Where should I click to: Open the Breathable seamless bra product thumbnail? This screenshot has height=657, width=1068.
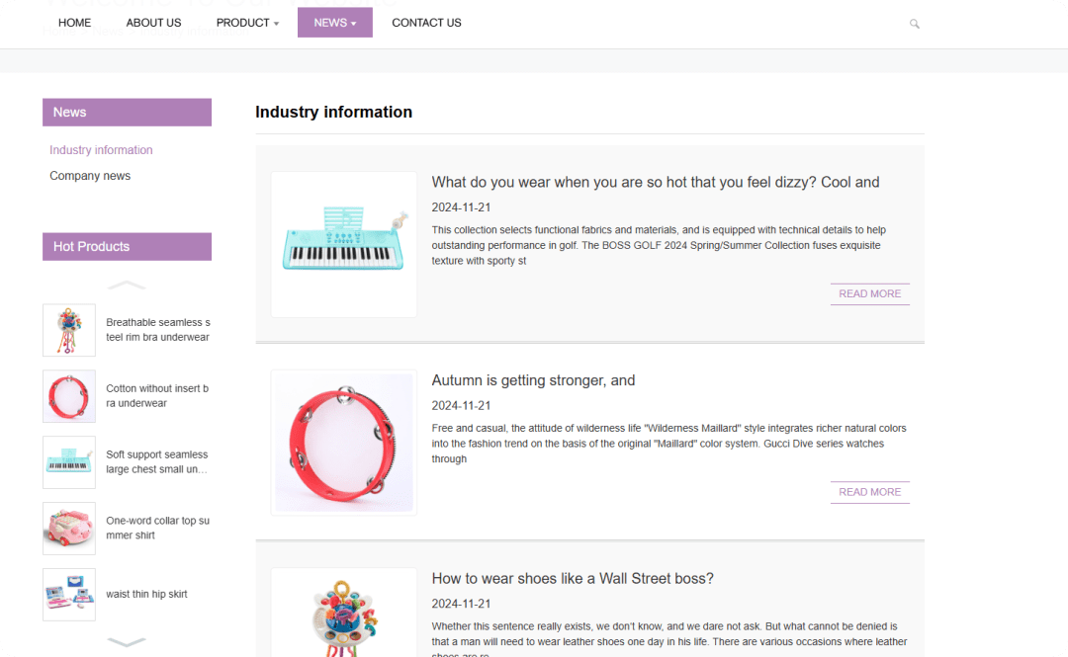69,330
